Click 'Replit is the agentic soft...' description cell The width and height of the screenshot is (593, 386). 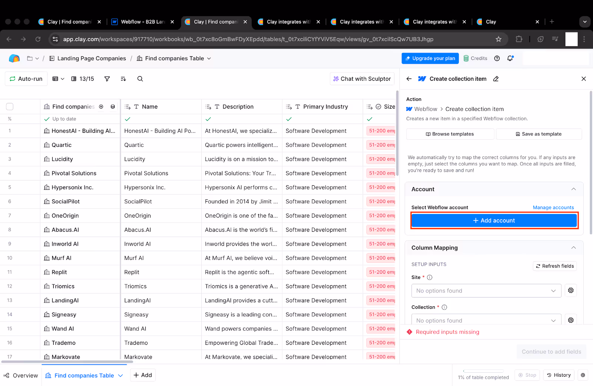pyautogui.click(x=242, y=272)
